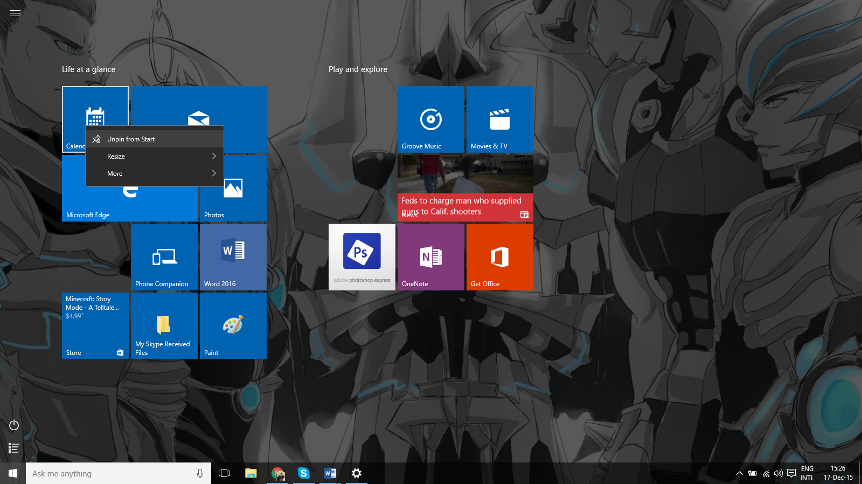Open the OneNote tile

tap(431, 257)
